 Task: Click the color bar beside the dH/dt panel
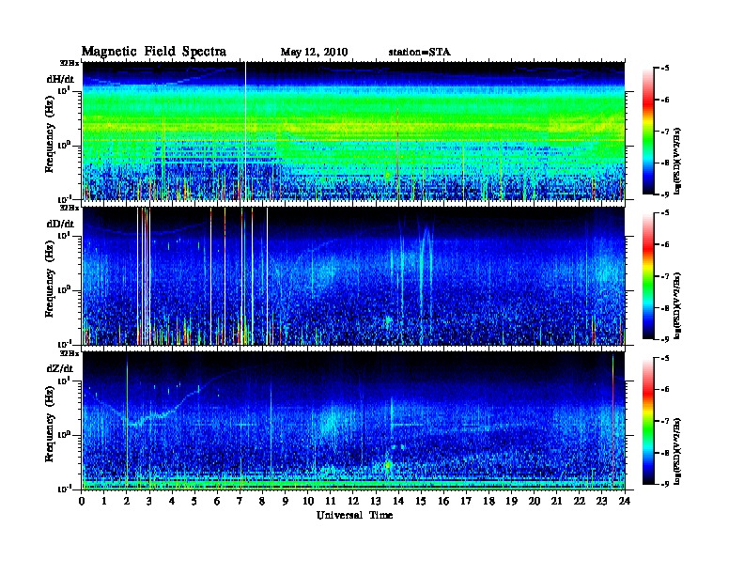coord(647,132)
